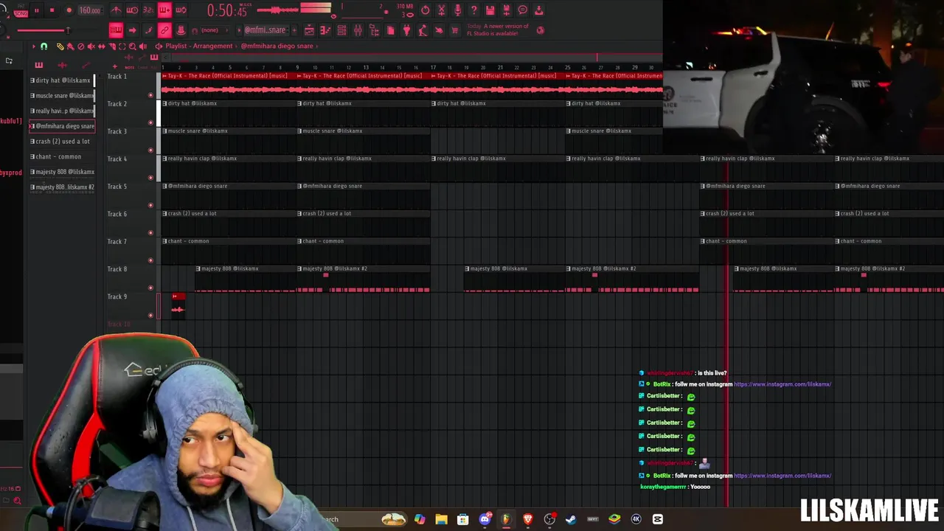Open the Playlist - Arrangement breadcrumb menu
This screenshot has height=531, width=944.
(x=199, y=46)
